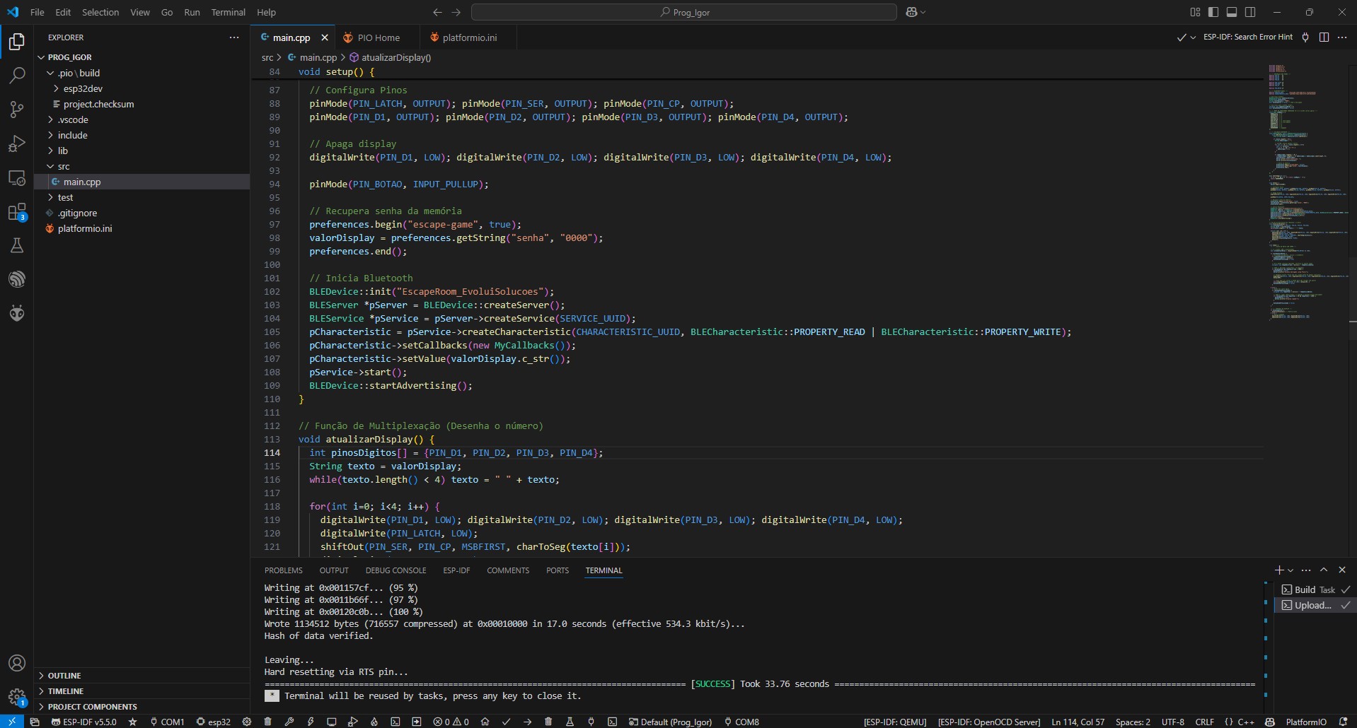
Task: Switch to the DEBUG CONSOLE panel tab
Action: click(395, 570)
